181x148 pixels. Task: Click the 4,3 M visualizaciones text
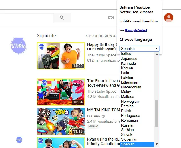pyautogui.click(x=103, y=96)
